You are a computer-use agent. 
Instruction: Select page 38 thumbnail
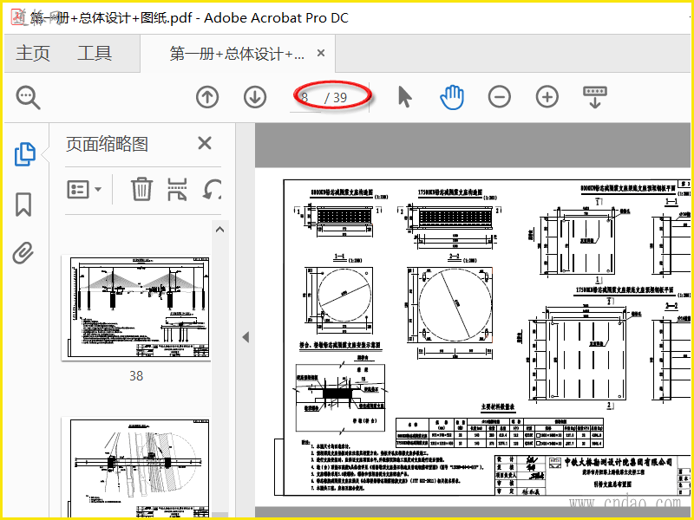[136, 308]
